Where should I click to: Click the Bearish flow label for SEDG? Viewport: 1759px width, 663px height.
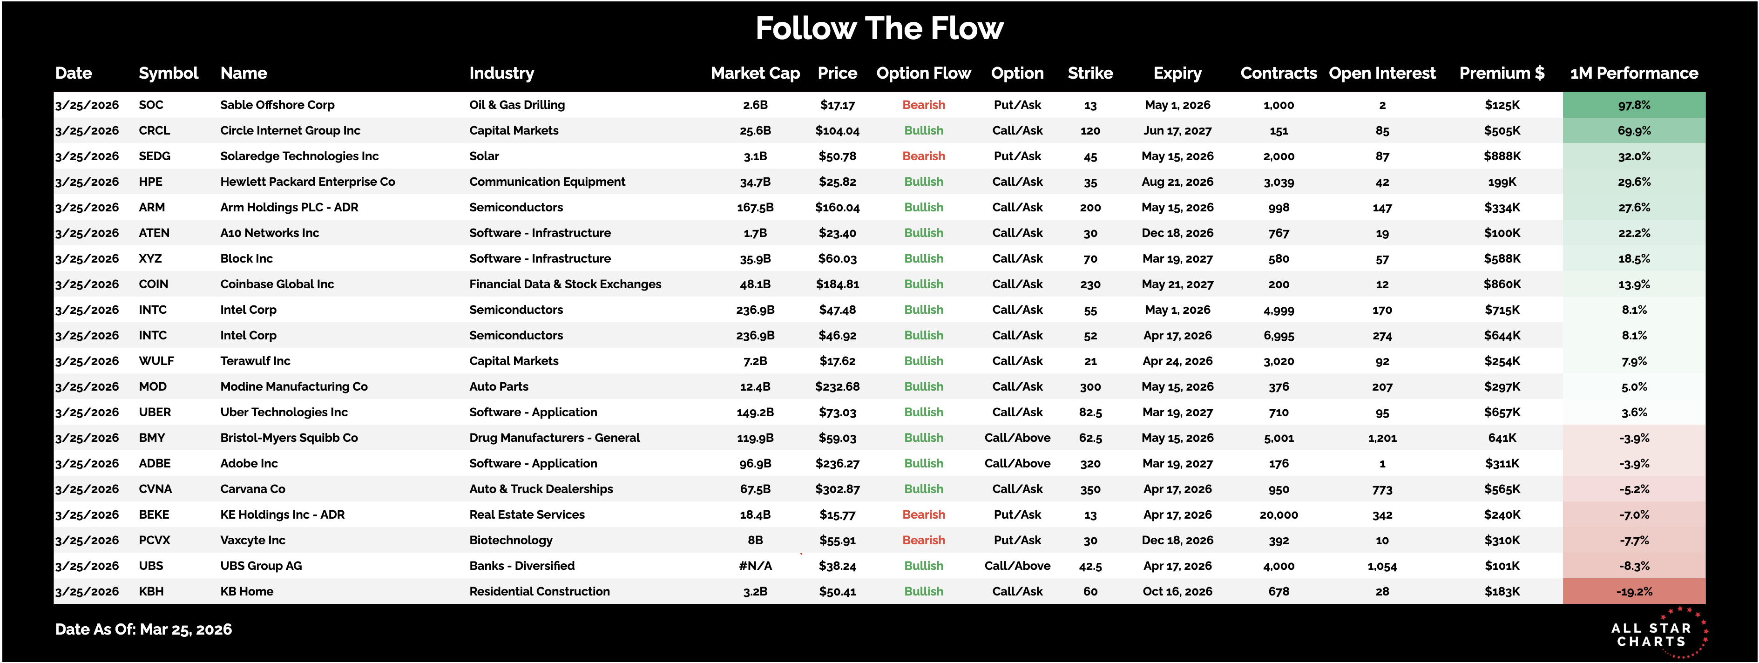click(923, 156)
